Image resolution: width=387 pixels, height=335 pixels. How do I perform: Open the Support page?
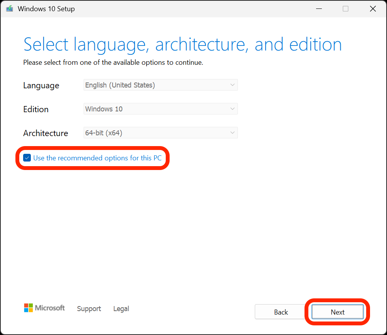[x=89, y=308]
